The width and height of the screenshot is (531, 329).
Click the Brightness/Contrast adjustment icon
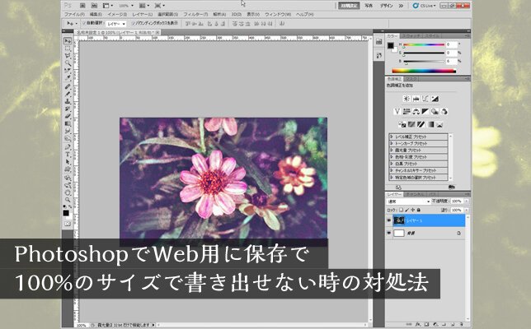(406, 99)
